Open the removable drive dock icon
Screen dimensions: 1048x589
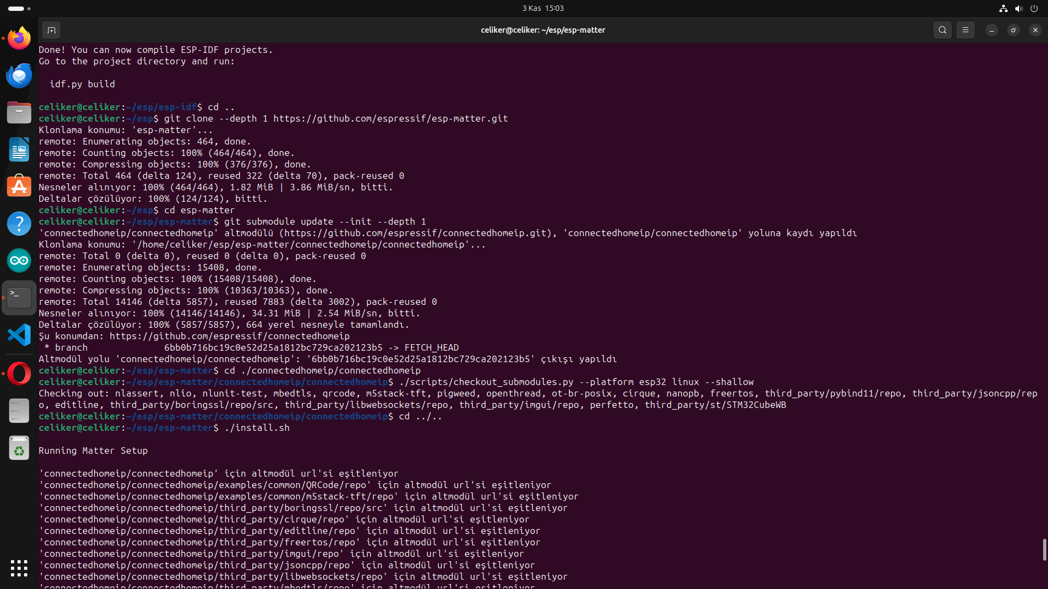(19, 411)
